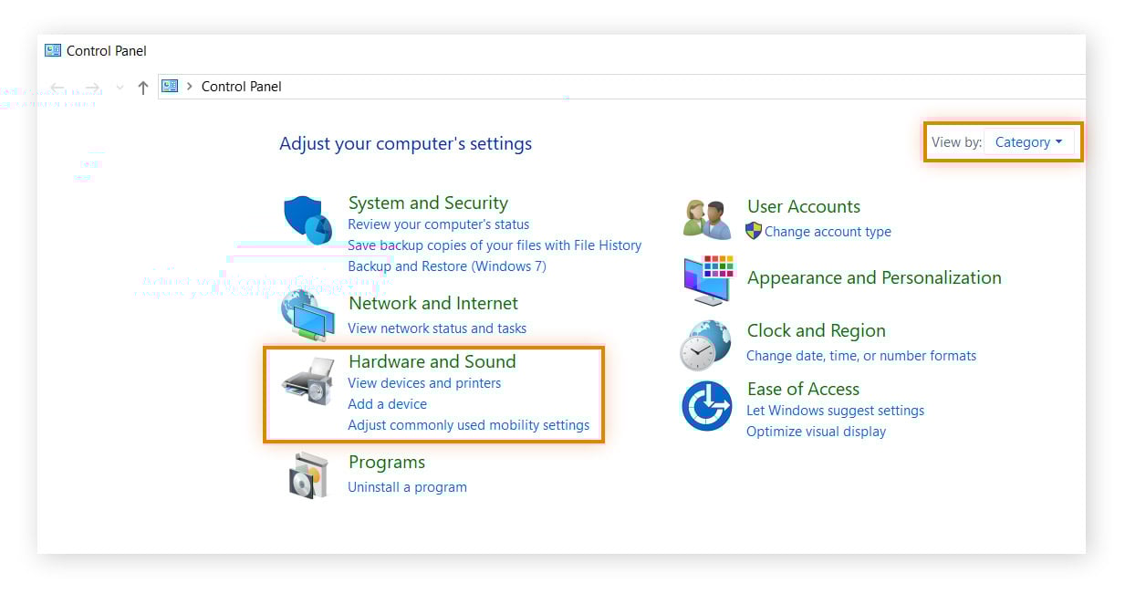Open Appearance and Personalization monitor icon

[708, 279]
